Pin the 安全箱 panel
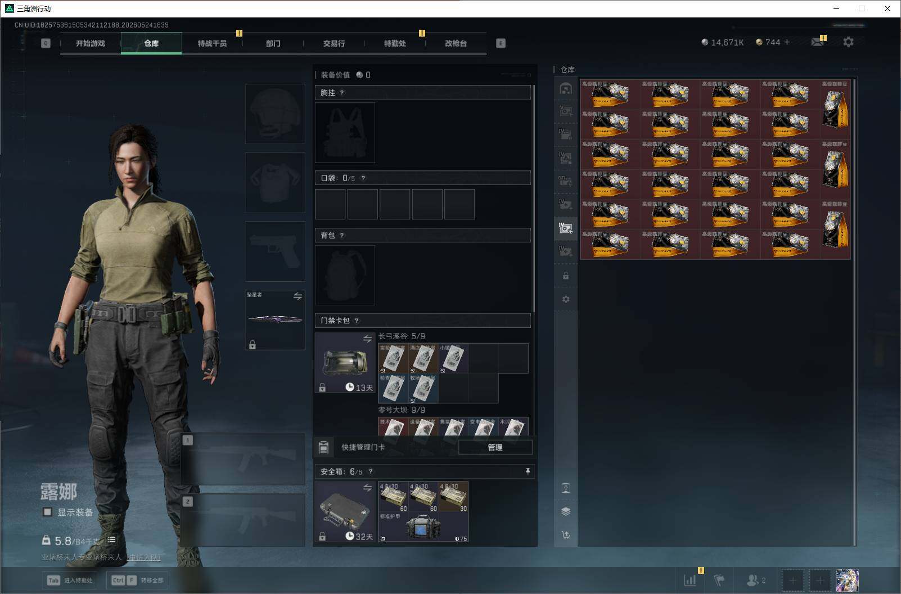Image resolution: width=901 pixels, height=594 pixels. (528, 471)
